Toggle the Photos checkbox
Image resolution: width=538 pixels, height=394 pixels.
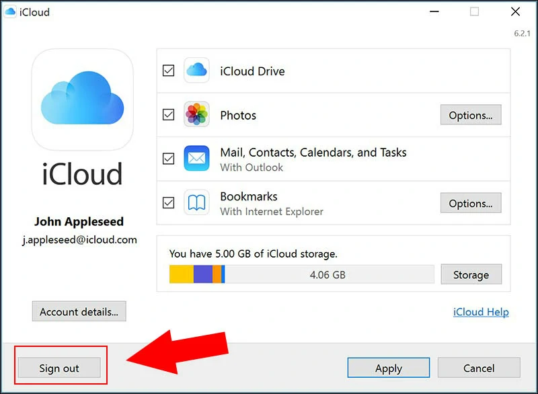point(169,114)
